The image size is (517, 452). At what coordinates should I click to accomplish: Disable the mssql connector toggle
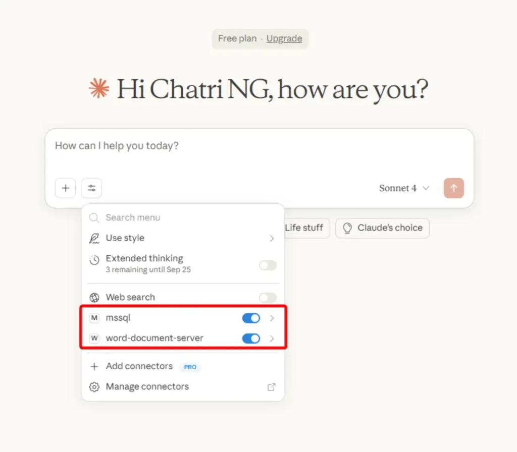[x=251, y=318]
